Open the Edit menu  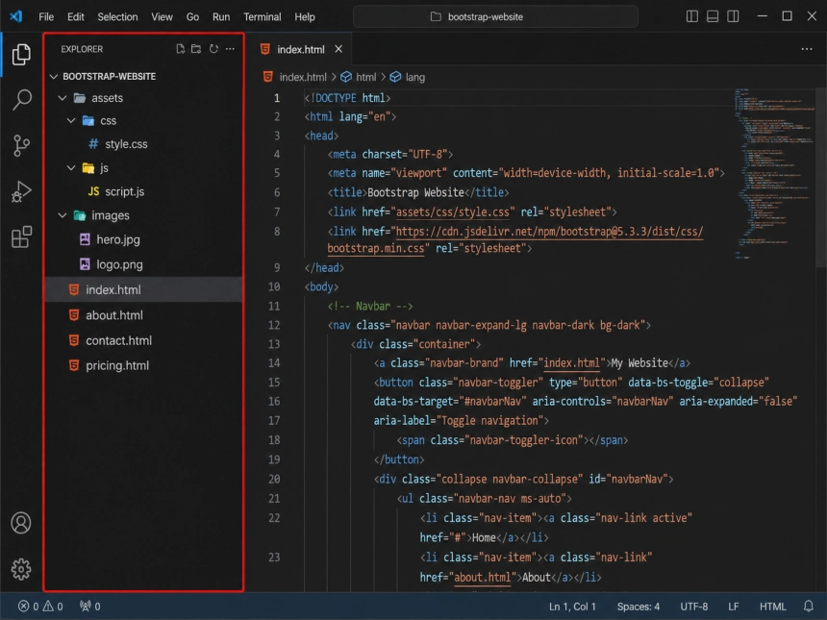75,17
